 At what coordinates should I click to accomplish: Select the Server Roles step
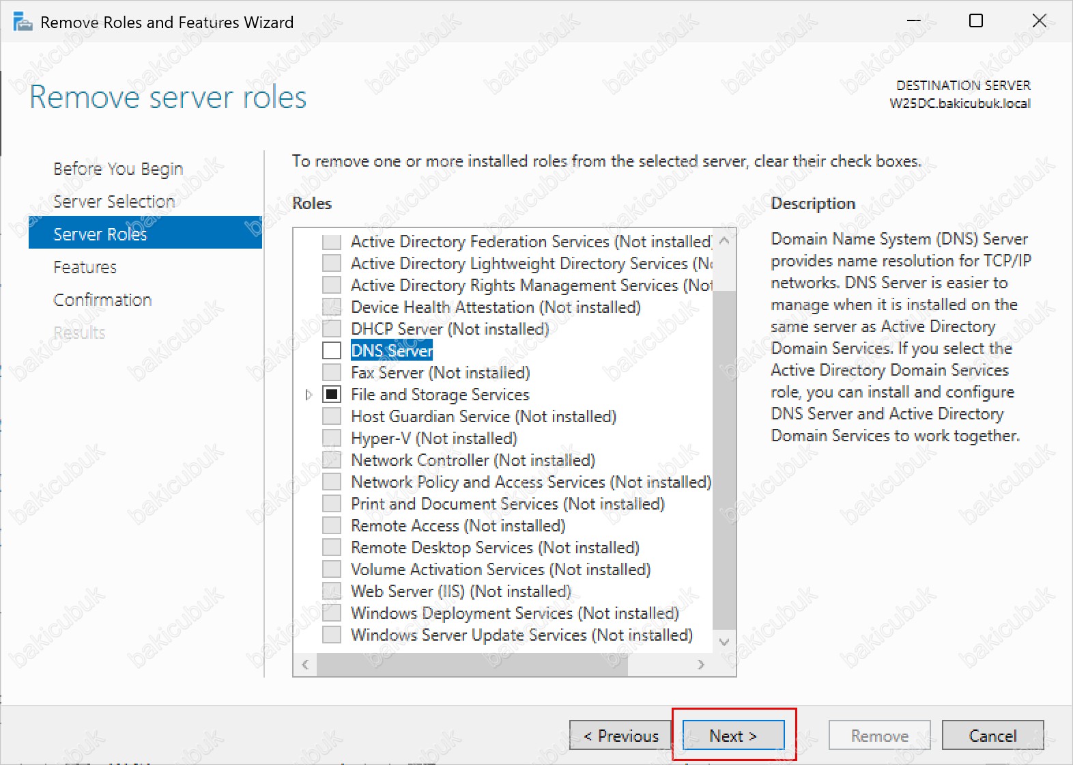tap(145, 233)
